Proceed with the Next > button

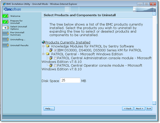click(140, 108)
